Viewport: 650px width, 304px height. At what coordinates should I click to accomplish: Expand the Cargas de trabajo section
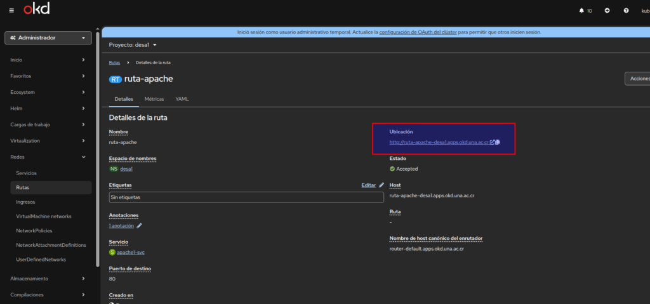[x=48, y=124]
